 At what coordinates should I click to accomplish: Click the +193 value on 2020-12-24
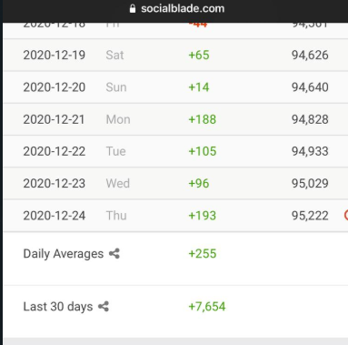coord(203,216)
